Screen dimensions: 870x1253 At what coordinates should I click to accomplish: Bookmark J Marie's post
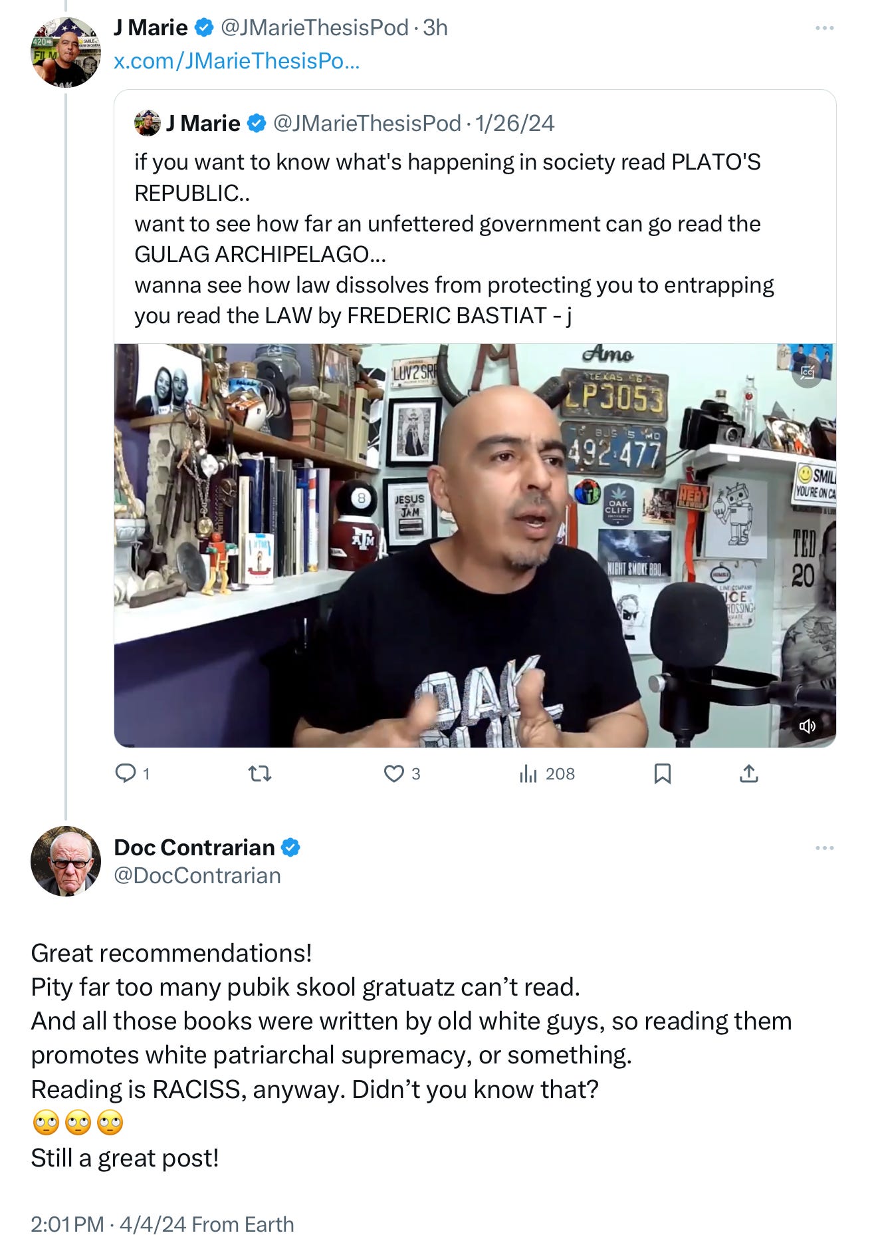(663, 773)
